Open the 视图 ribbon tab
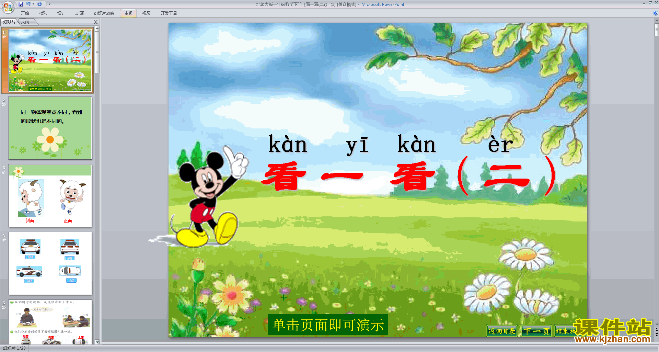 (147, 13)
